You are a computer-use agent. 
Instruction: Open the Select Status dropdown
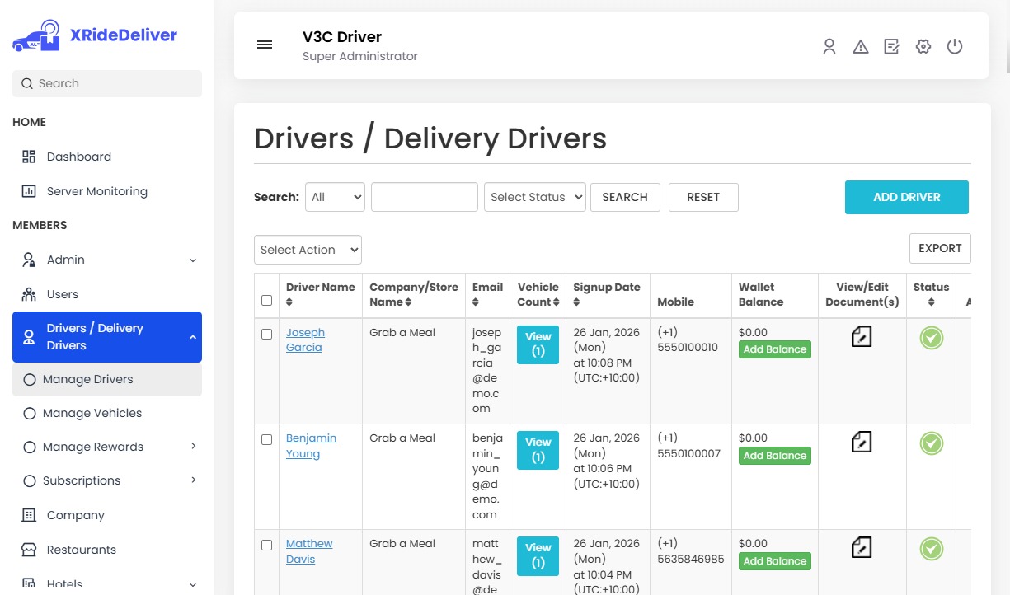534,197
